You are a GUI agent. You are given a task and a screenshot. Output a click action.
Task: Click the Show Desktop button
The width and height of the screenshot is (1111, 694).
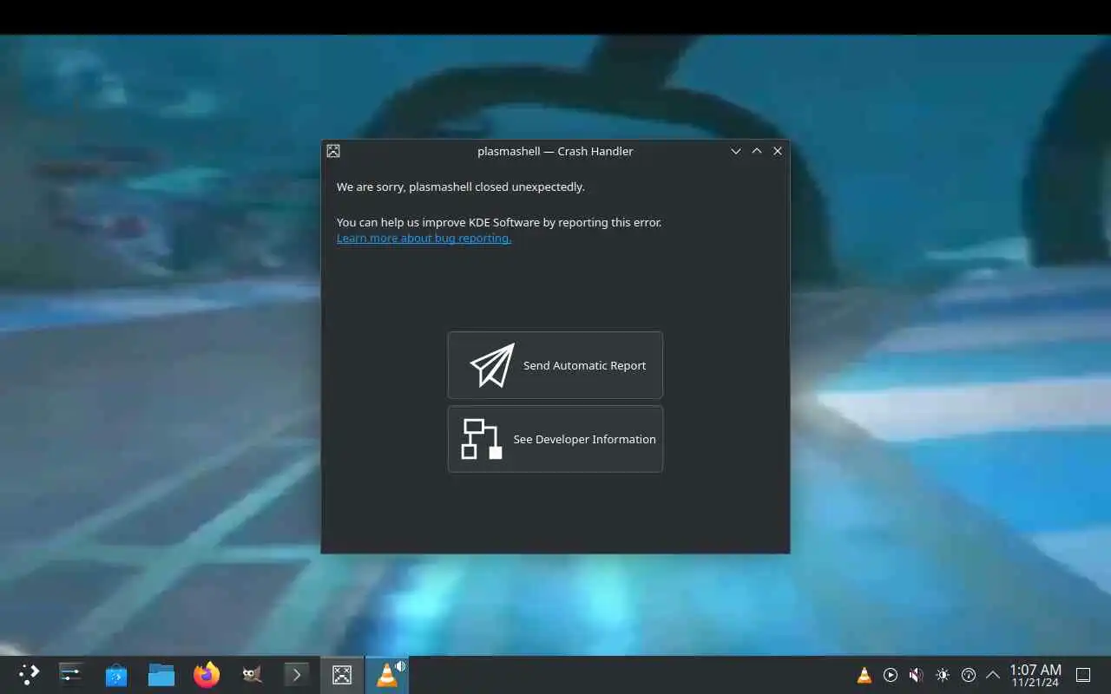coord(1083,675)
